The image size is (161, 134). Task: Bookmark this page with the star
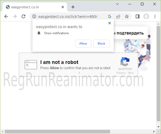pos(127,16)
